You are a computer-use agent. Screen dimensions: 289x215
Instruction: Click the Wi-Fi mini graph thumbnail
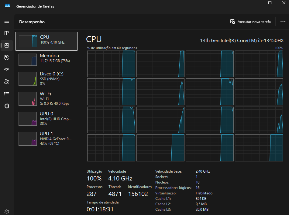pos(28,99)
